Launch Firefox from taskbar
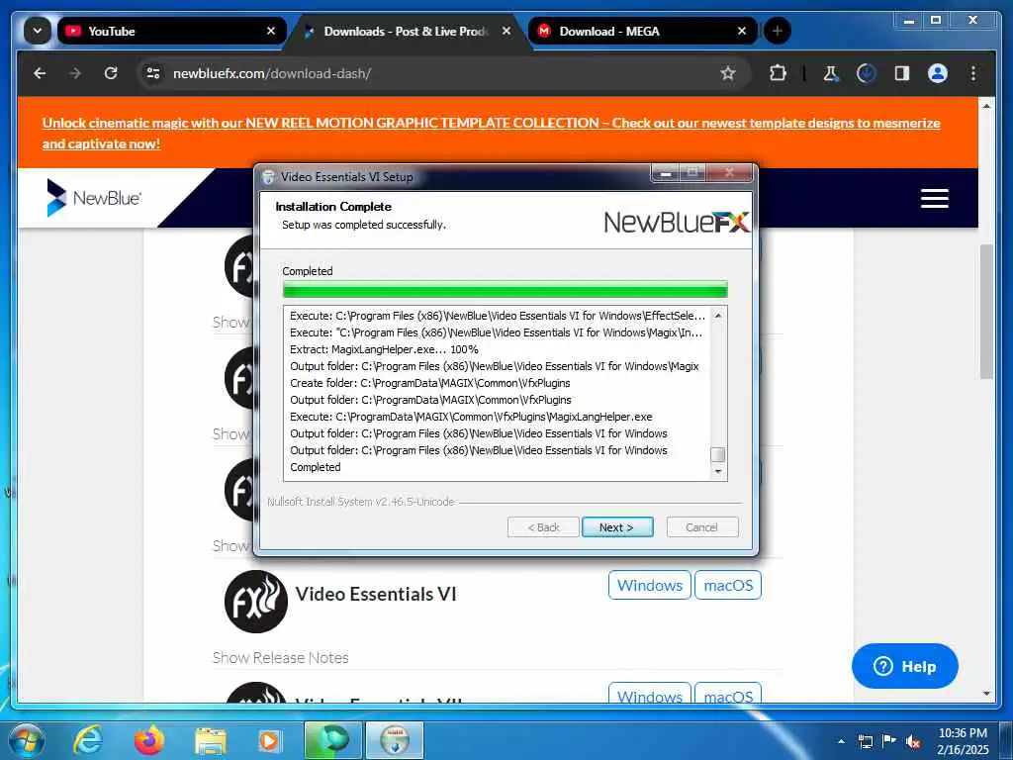This screenshot has width=1013, height=760. (149, 740)
